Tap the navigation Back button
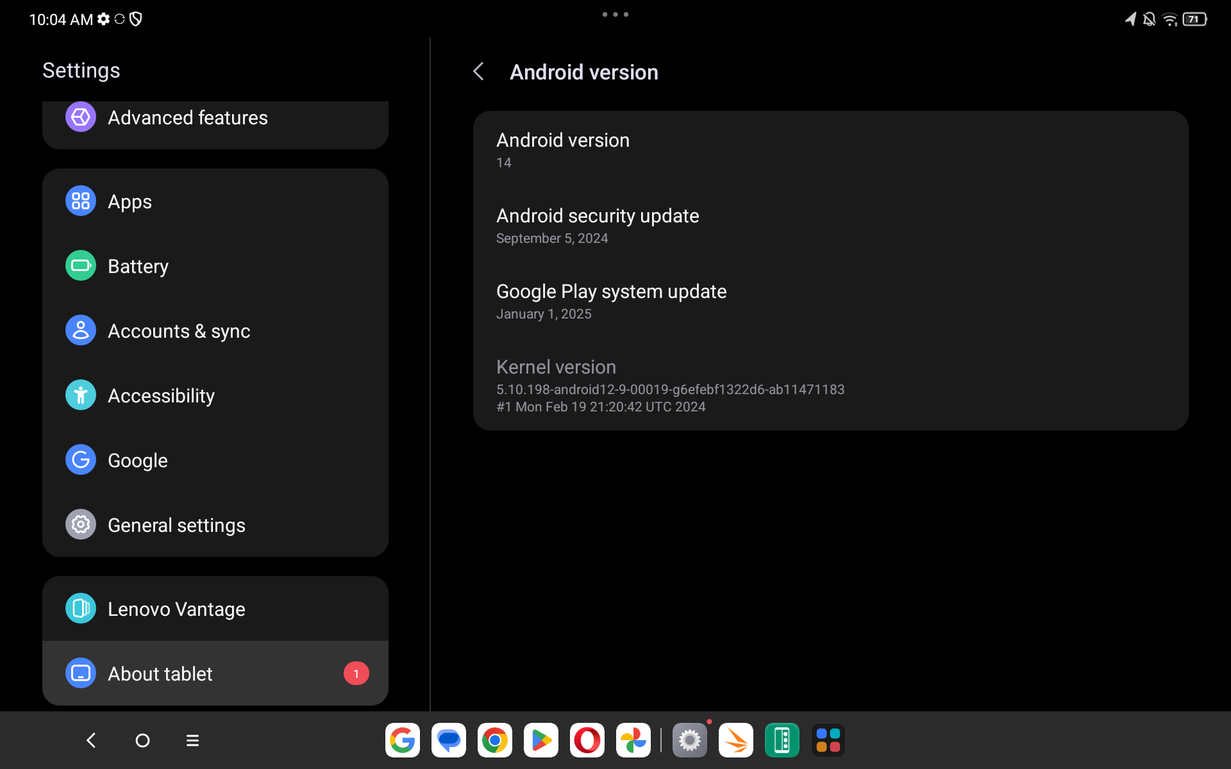Image resolution: width=1231 pixels, height=769 pixels. coord(91,740)
